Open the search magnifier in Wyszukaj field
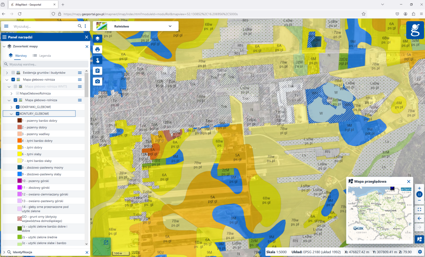The width and height of the screenshot is (425, 257). (x=79, y=26)
